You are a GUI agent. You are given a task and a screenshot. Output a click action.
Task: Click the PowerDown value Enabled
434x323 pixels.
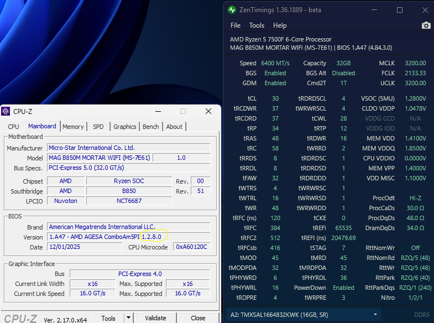pyautogui.click(x=343, y=288)
